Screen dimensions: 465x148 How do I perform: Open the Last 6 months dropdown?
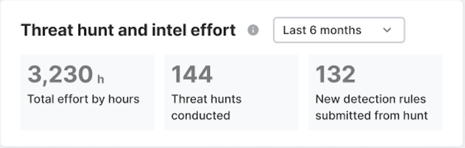339,30
